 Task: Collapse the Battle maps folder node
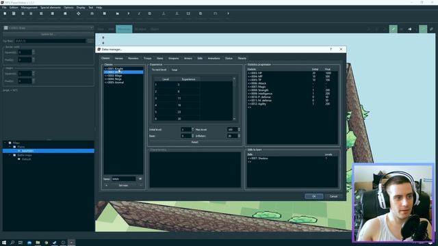[10, 155]
